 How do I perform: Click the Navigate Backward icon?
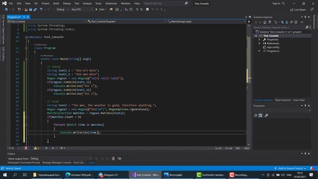(6, 9)
